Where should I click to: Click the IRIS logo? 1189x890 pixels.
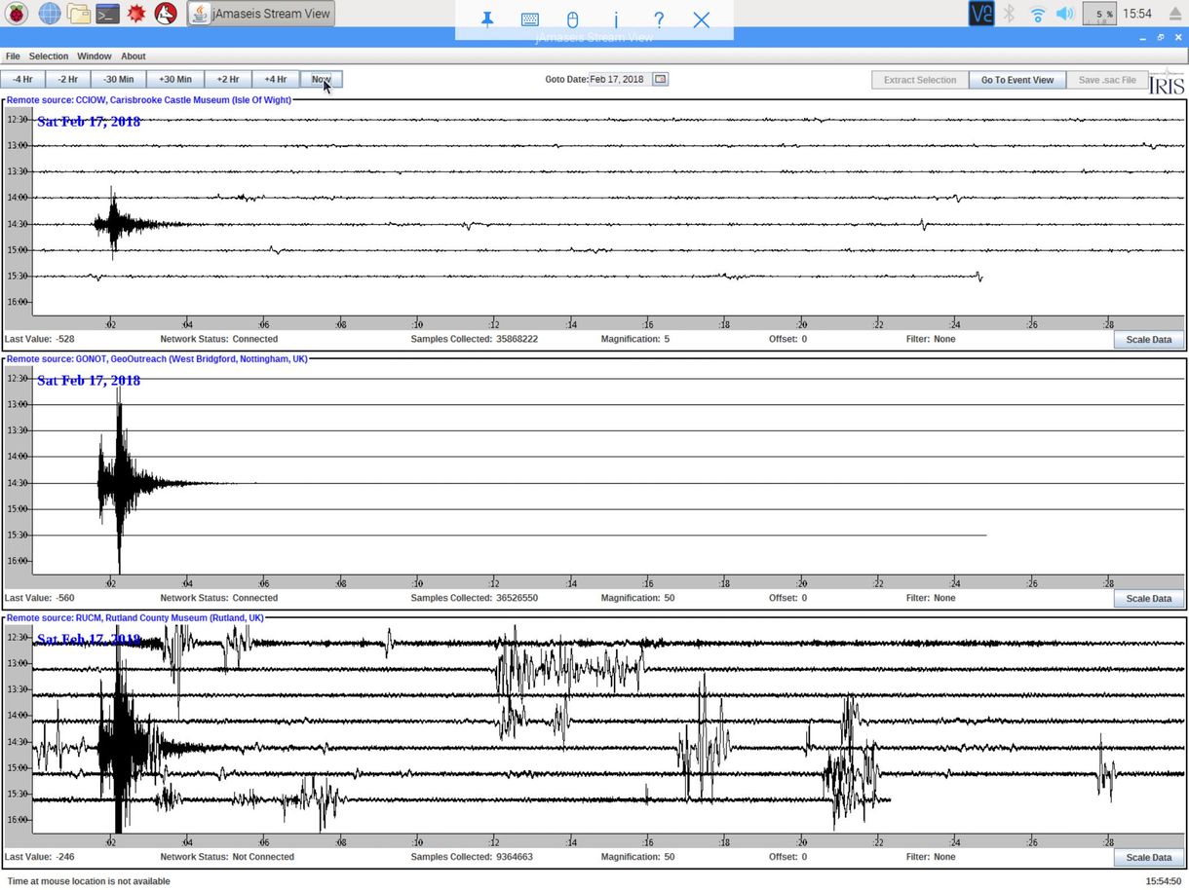1167,84
